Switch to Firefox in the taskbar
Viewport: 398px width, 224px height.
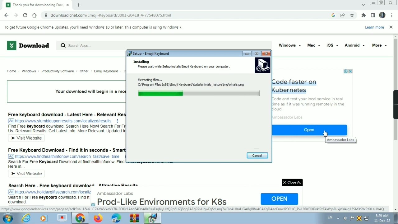(98, 218)
